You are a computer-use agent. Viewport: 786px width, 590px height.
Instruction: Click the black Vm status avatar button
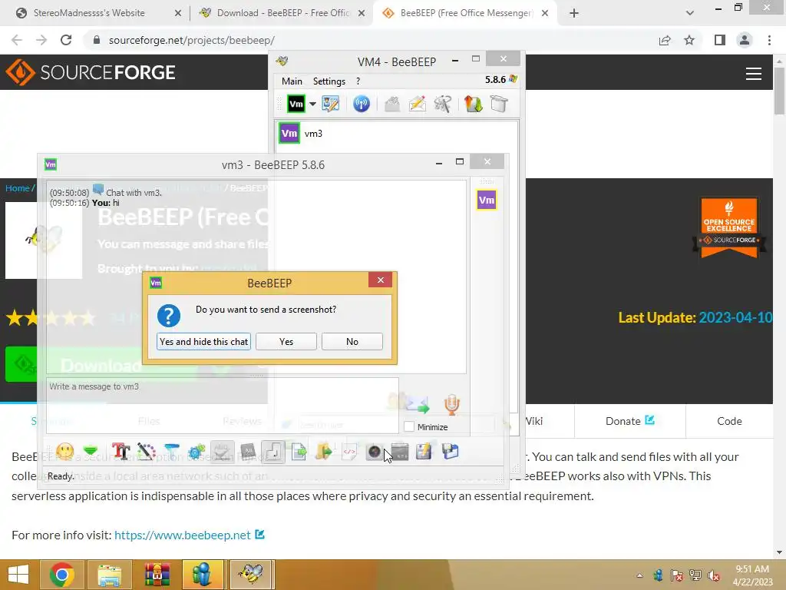(296, 104)
